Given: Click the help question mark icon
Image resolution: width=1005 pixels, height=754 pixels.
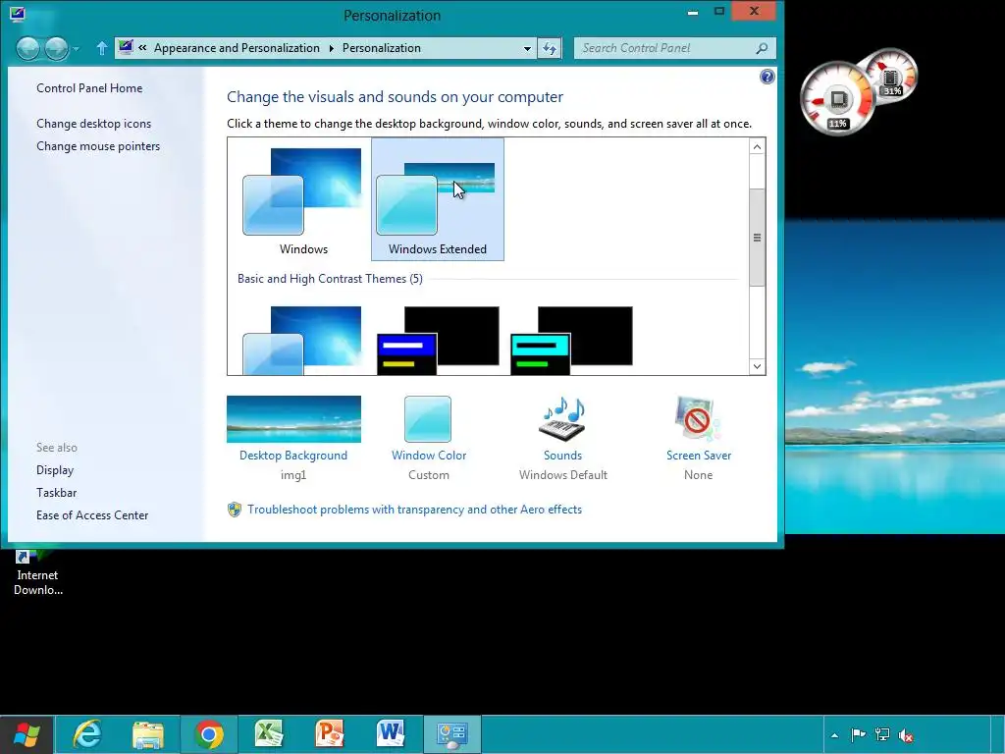Looking at the screenshot, I should (x=767, y=77).
